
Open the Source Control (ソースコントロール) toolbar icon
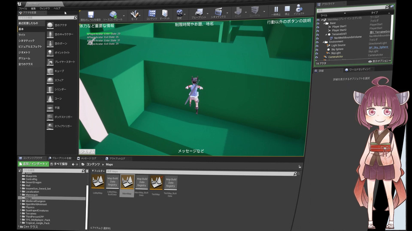[x=113, y=14]
